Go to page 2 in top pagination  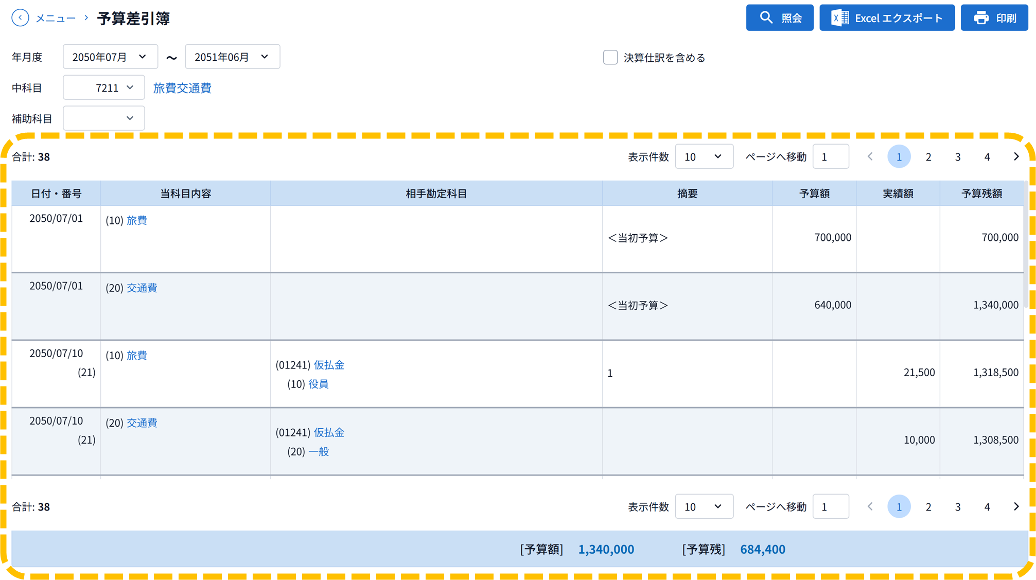928,156
